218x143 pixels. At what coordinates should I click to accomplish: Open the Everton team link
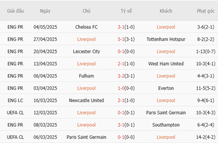[166, 88]
